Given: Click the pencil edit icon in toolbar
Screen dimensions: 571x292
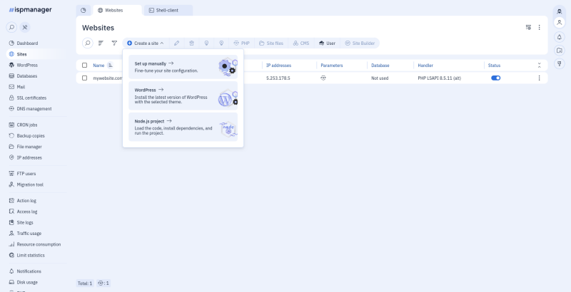Looking at the screenshot, I should coord(176,43).
